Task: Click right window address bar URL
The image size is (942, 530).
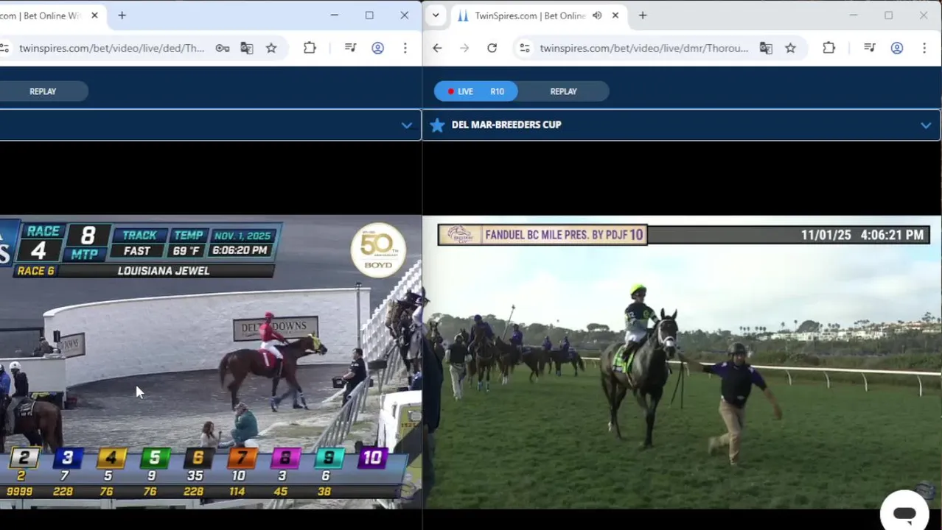Action: coord(644,48)
